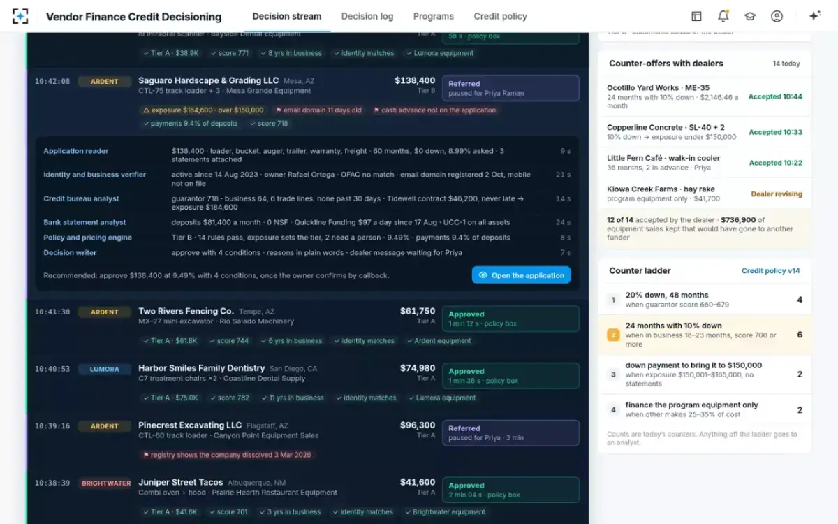The width and height of the screenshot is (838, 524).
Task: Click Tier A · $75.0K chip
Action: coord(170,398)
